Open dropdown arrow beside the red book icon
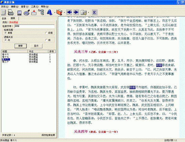This screenshot has width=185, height=142. [64, 12]
